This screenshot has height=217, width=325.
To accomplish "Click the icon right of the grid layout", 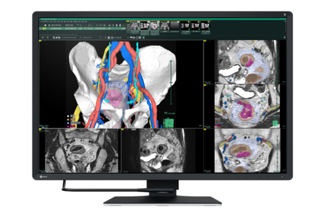I will pos(112,37).
